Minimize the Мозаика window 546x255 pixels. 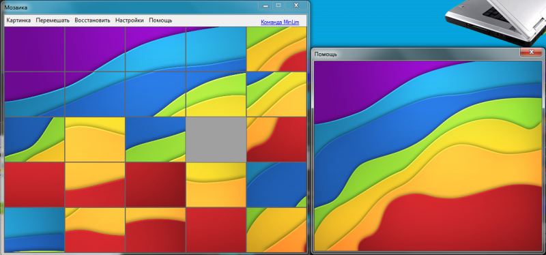click(x=265, y=5)
